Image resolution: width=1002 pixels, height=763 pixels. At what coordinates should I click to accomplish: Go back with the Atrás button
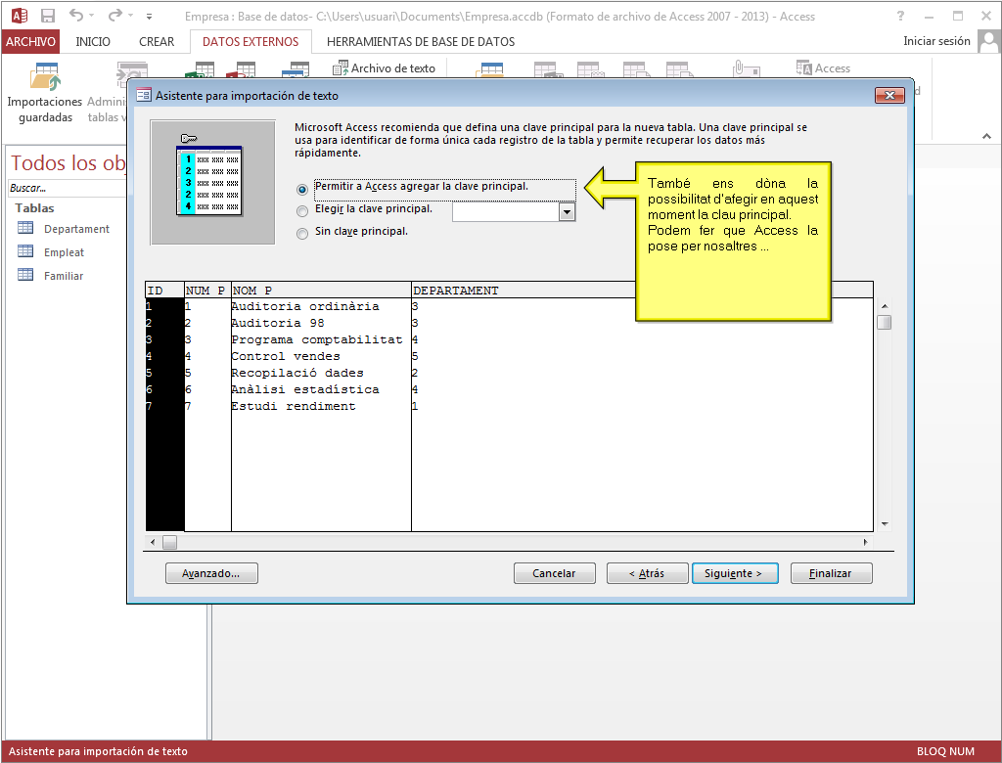click(647, 573)
